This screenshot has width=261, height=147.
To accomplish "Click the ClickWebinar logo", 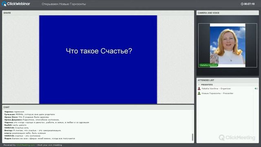I will click(16, 4).
